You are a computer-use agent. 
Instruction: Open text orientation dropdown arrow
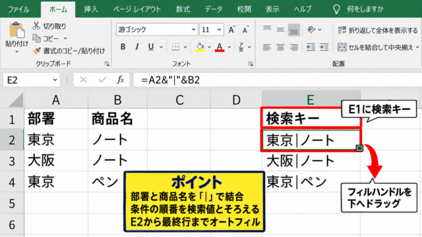[320, 29]
